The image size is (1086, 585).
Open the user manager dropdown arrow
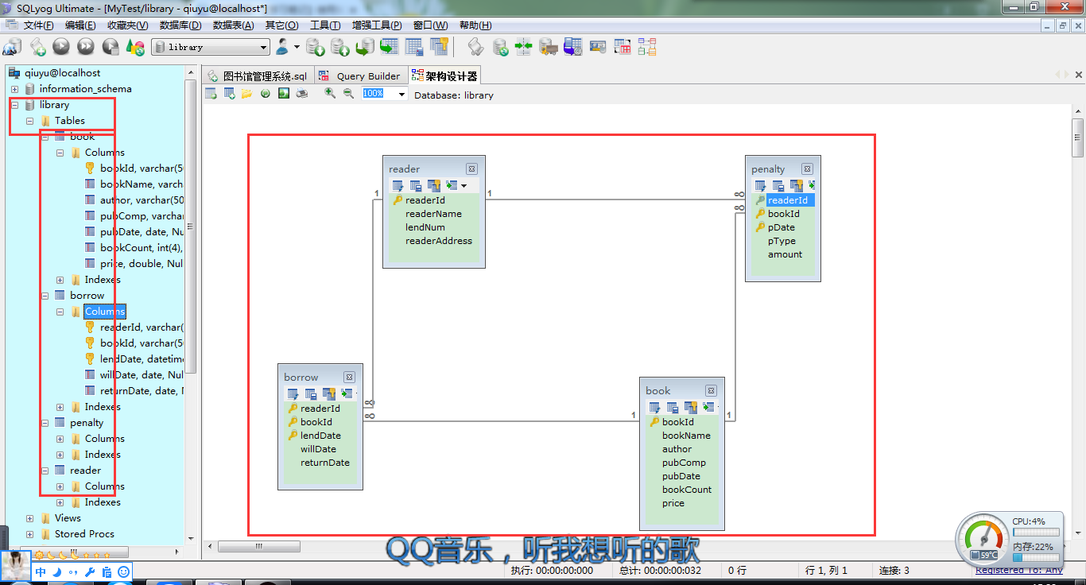[x=297, y=47]
